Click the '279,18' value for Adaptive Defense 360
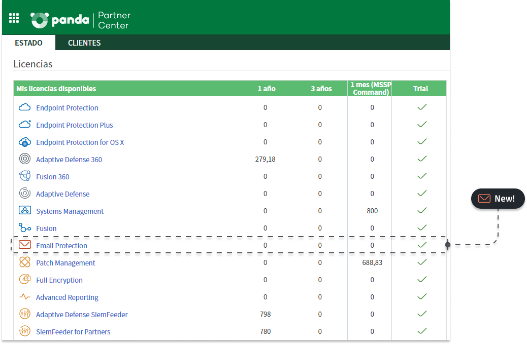Viewport: 527px width, 344px height. pyautogui.click(x=265, y=159)
